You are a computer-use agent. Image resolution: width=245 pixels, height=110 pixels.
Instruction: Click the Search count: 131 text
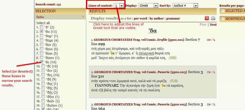[48, 4]
